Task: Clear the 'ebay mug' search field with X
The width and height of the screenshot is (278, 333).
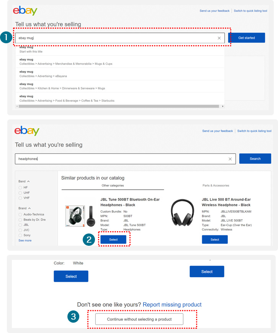Action: 219,38
